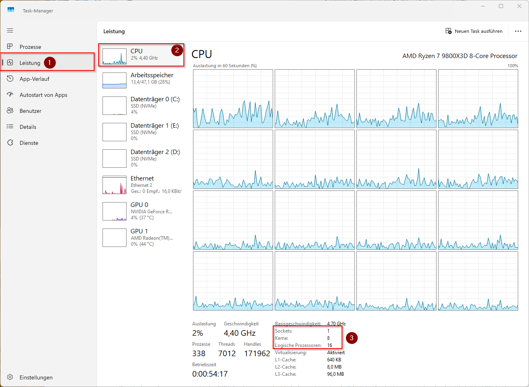
Task: Click the Benutzer users icon
Action: click(10, 110)
